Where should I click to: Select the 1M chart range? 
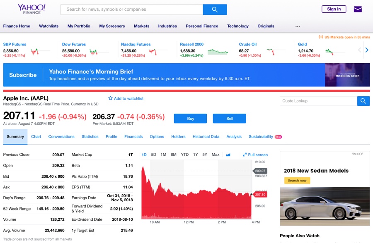tap(163, 155)
